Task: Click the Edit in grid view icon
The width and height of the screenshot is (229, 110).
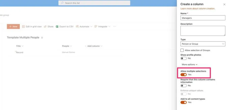Action: click(23, 27)
